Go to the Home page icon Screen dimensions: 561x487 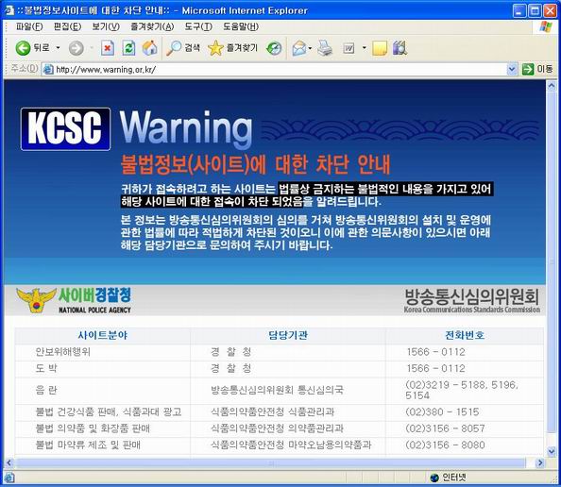pyautogui.click(x=150, y=48)
